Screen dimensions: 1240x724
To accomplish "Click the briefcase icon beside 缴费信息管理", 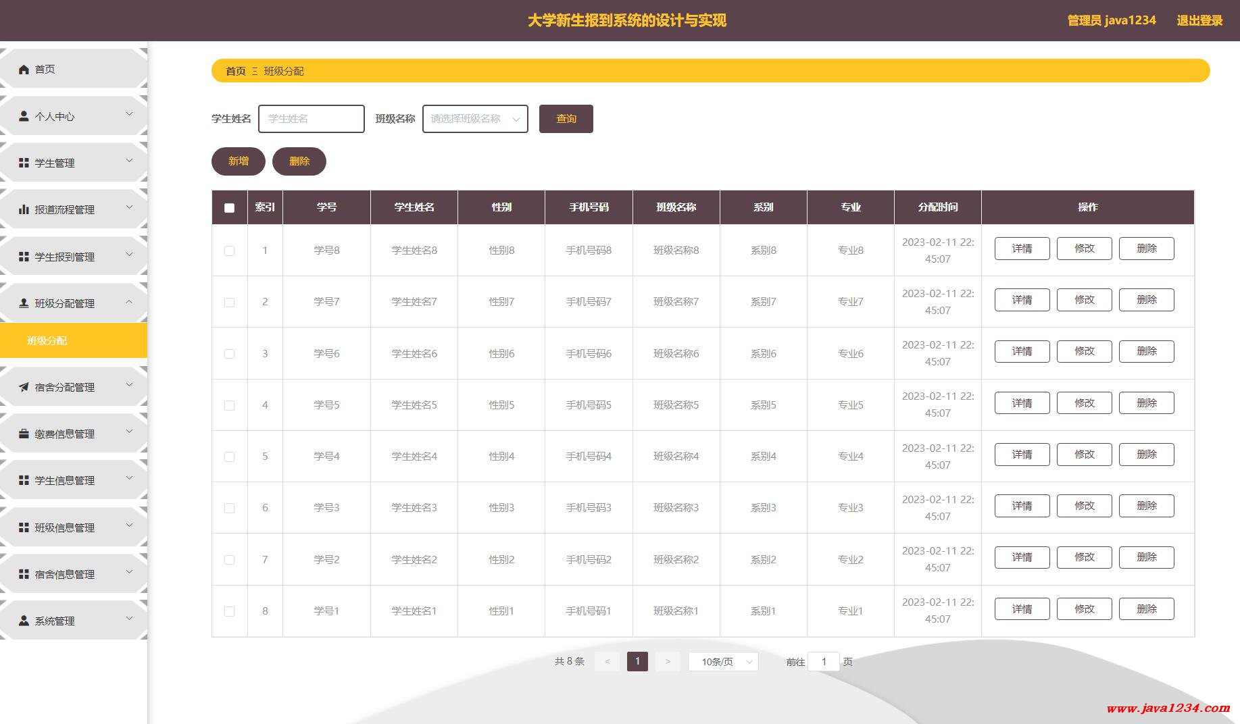I will point(24,434).
